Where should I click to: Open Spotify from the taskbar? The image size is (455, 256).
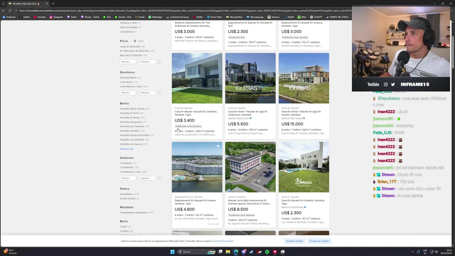pyautogui.click(x=267, y=252)
